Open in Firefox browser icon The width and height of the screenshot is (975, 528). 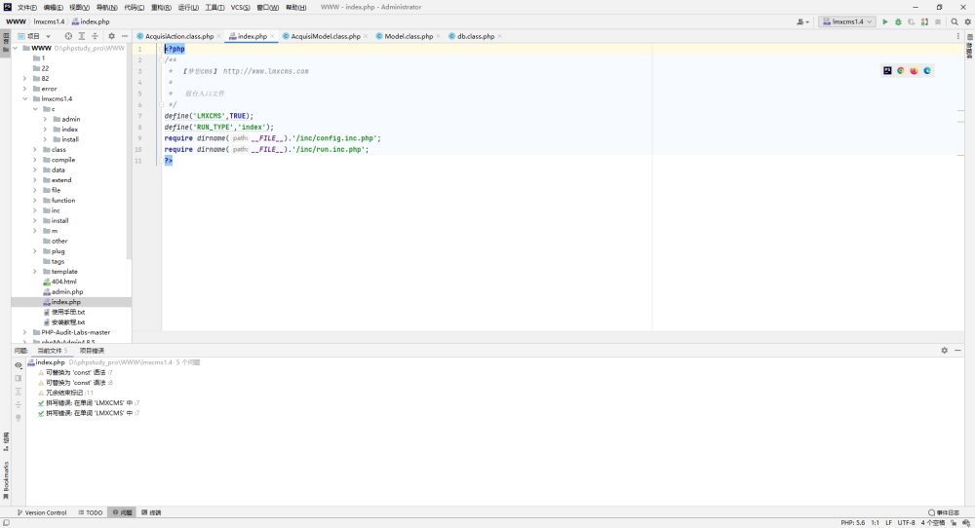click(x=914, y=71)
